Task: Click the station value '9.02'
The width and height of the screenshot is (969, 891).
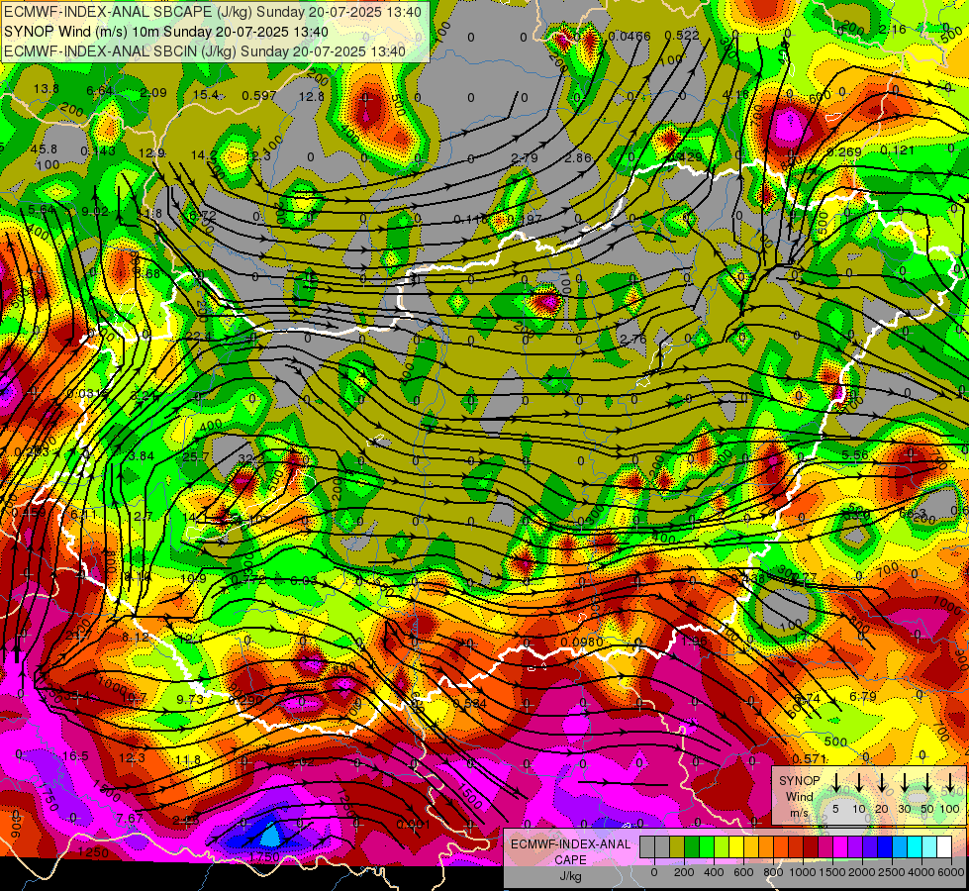Action: pos(95,211)
